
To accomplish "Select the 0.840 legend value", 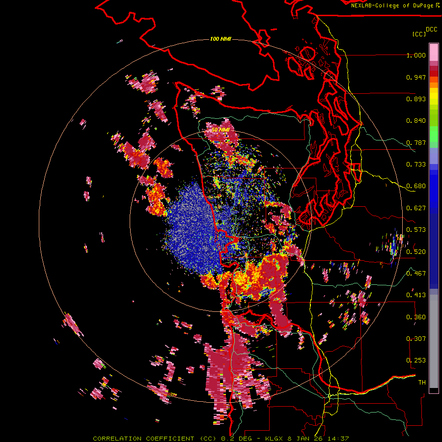I will (416, 121).
